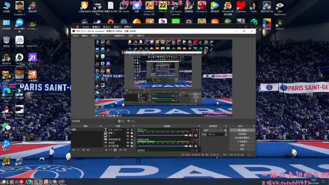Toggle visibility of 游戏源 source

pos(127,142)
